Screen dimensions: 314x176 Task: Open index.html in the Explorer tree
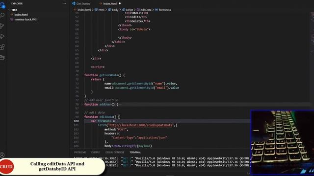pyautogui.click(x=21, y=15)
